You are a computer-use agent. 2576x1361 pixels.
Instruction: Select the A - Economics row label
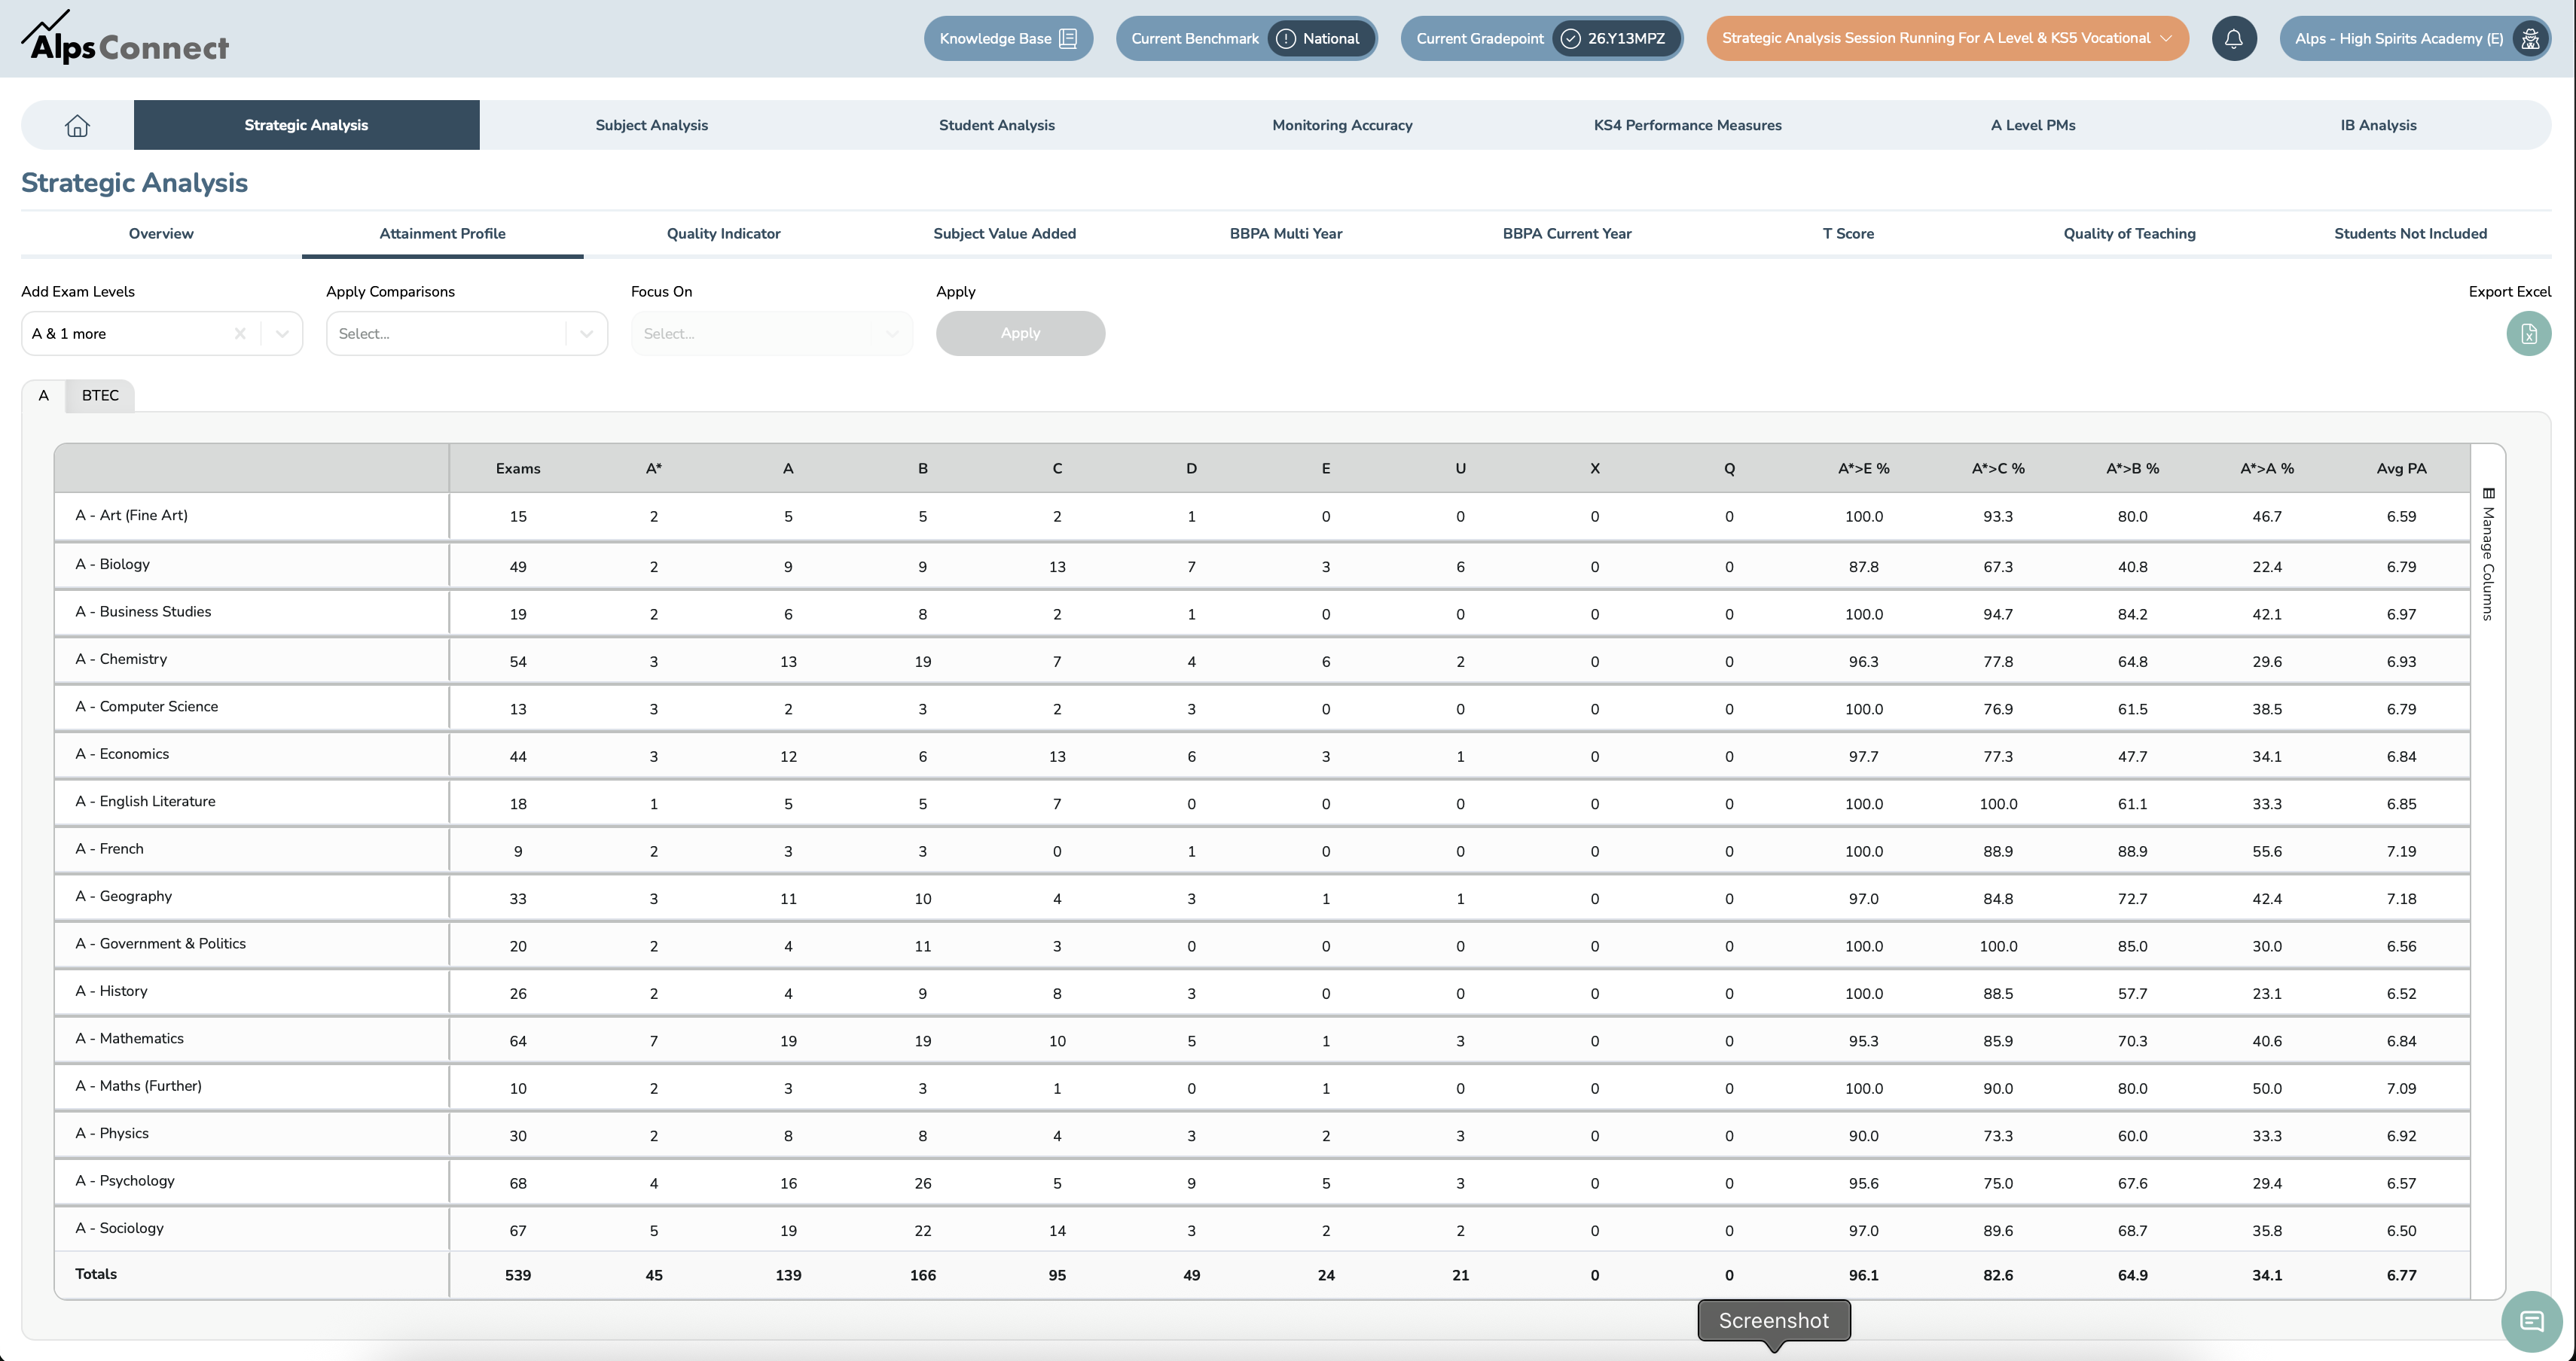click(122, 754)
